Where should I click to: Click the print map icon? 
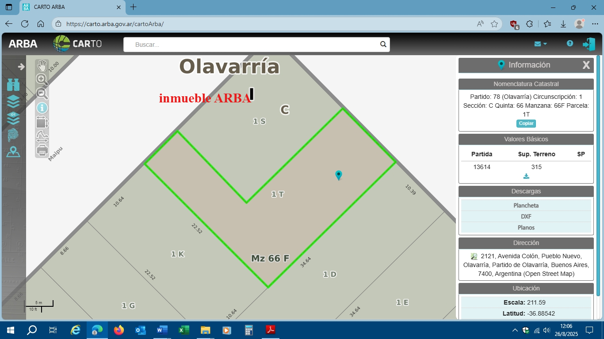(x=42, y=151)
